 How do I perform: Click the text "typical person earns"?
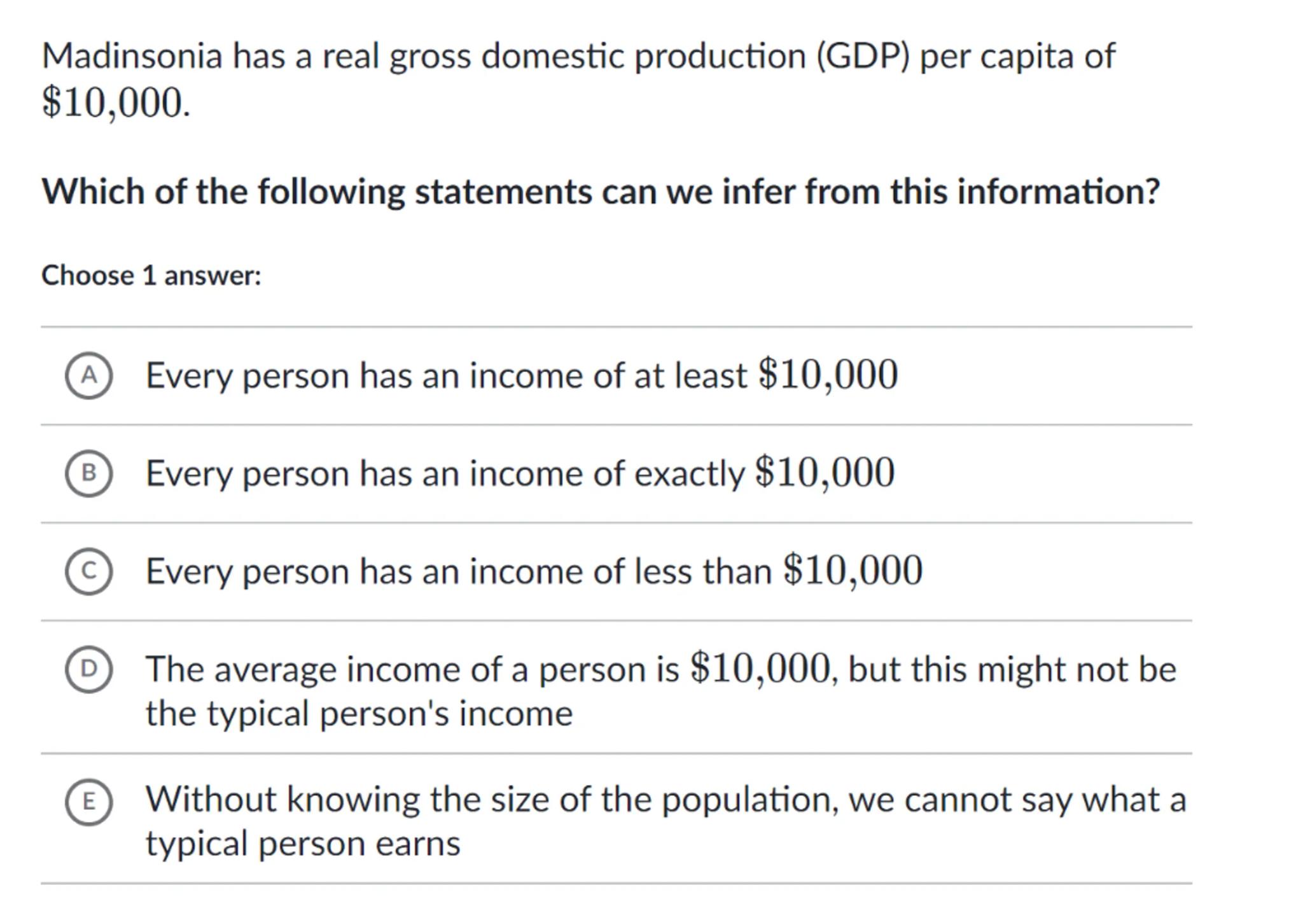[303, 844]
